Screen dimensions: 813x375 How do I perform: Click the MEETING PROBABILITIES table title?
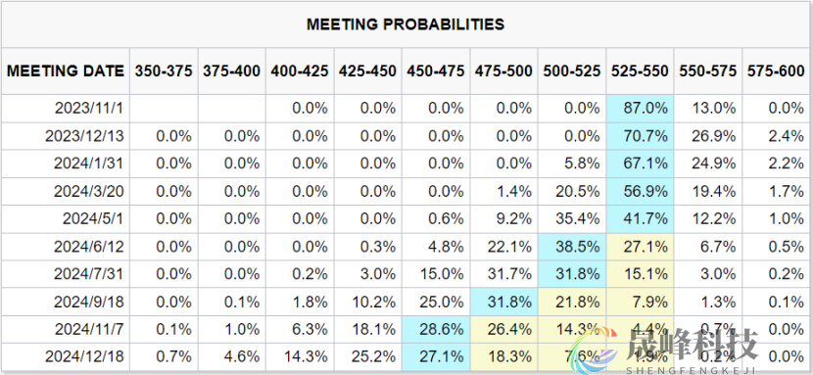coord(406,24)
